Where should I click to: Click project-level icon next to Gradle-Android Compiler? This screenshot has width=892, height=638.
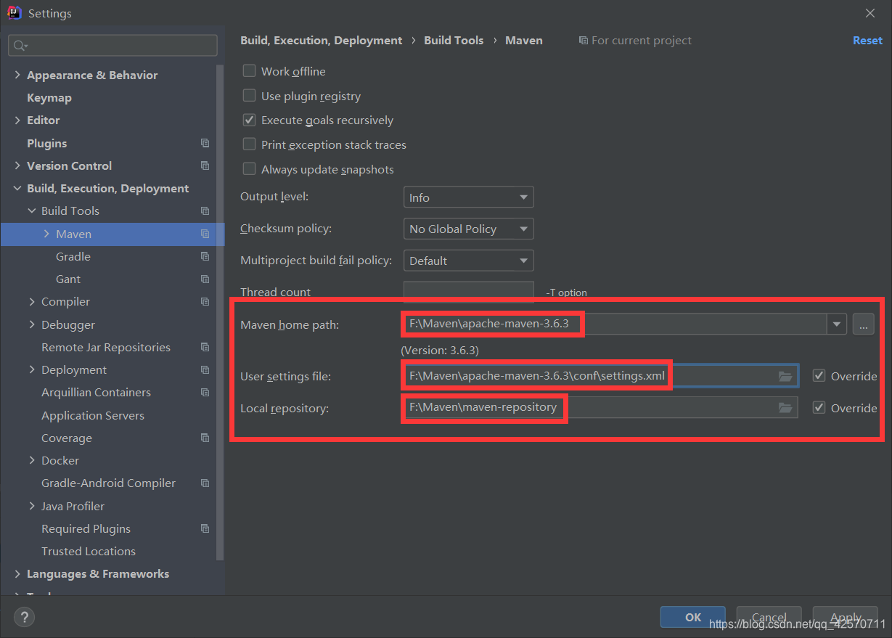tap(205, 483)
